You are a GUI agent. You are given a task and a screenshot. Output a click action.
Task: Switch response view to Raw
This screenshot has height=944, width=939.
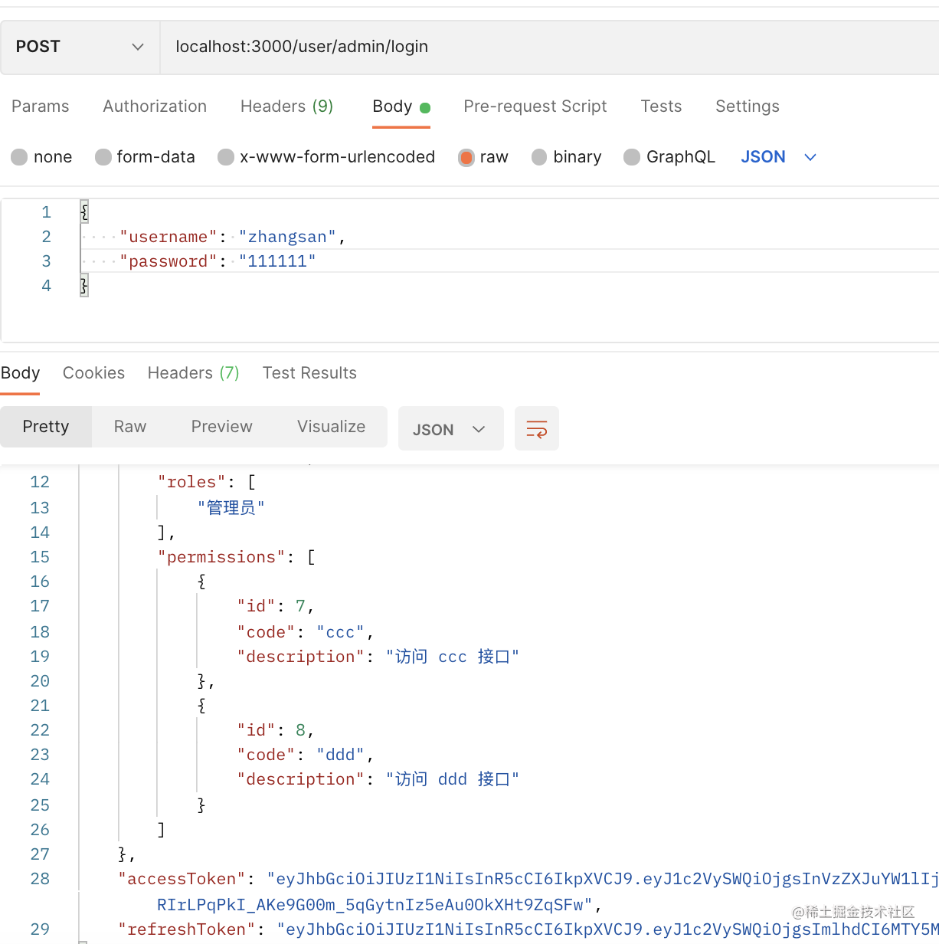130,427
